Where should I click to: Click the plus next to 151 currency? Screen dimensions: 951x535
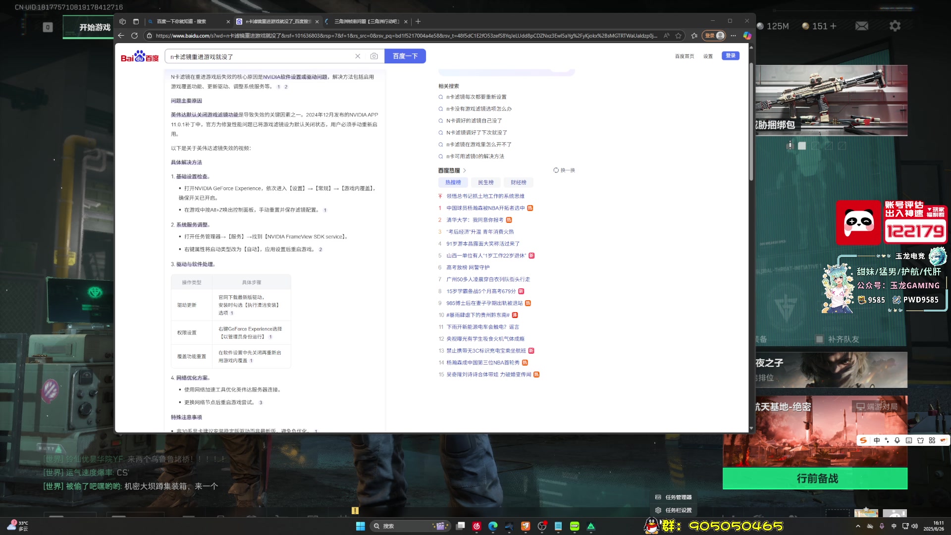(x=833, y=26)
